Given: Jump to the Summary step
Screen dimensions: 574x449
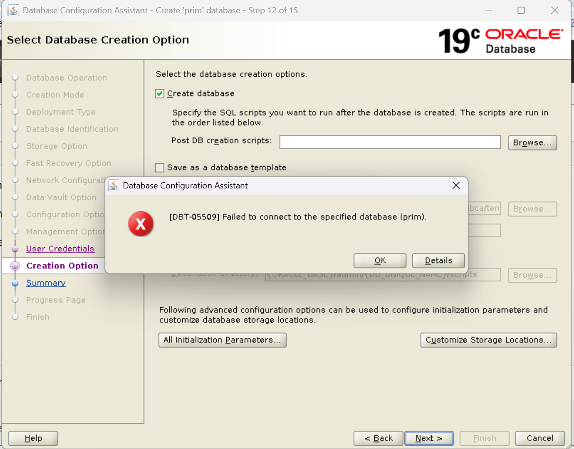Looking at the screenshot, I should coord(46,282).
